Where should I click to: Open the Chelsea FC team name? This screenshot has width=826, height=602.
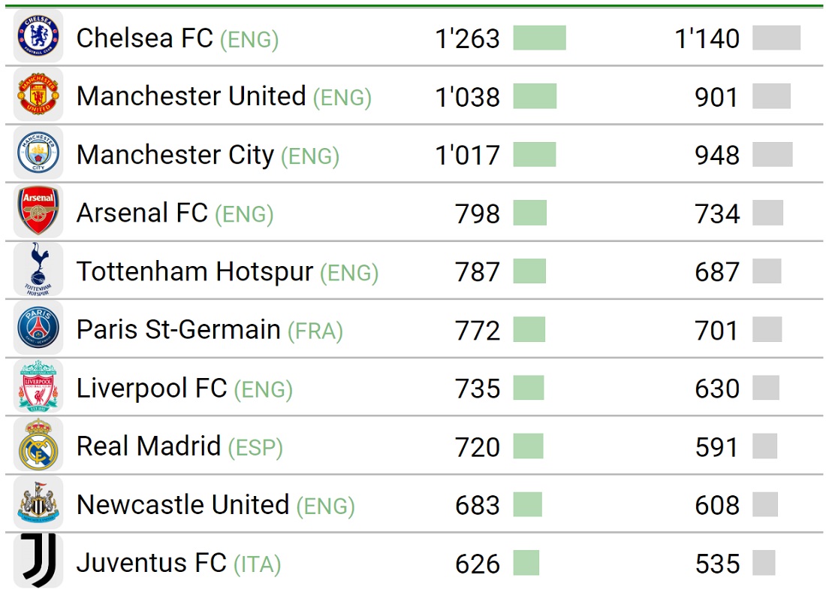[x=144, y=38]
